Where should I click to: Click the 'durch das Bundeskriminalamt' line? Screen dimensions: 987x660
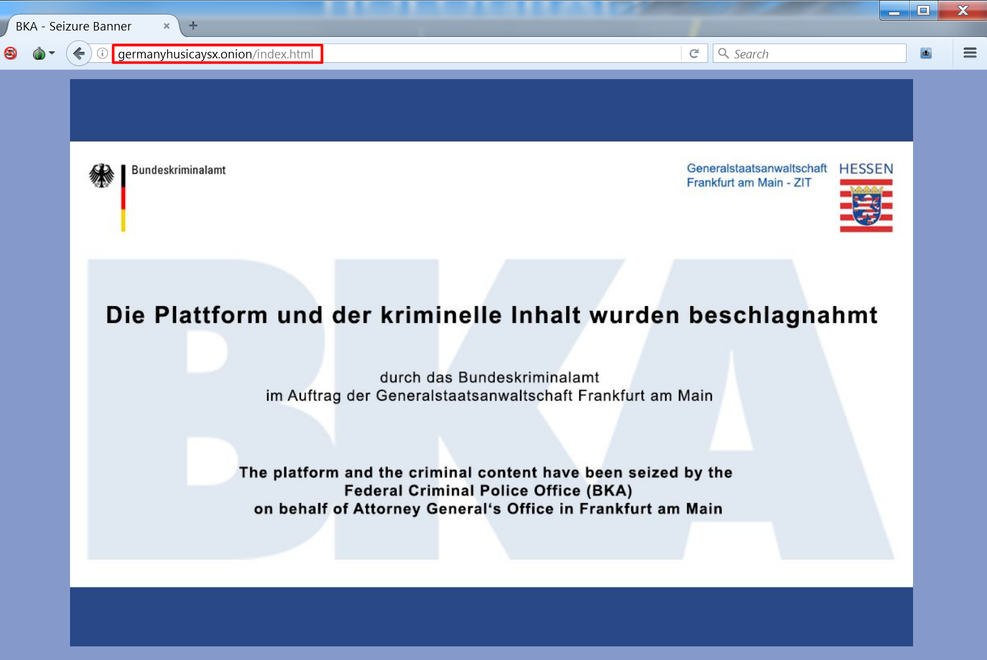tap(490, 377)
